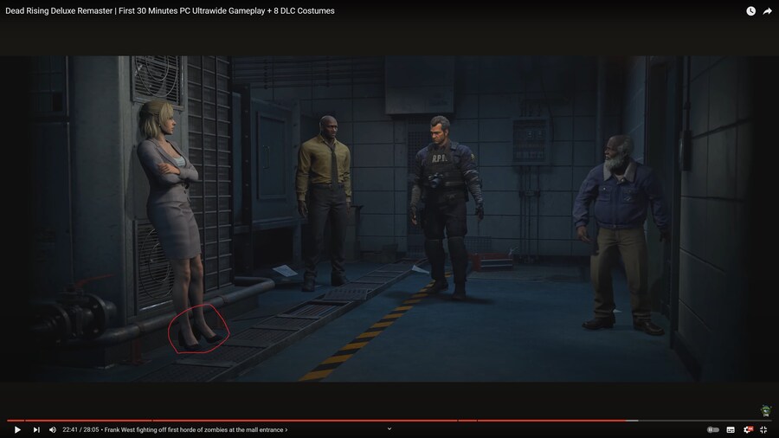This screenshot has width=779, height=438.
Task: Open the player settings gear
Action: (748, 429)
